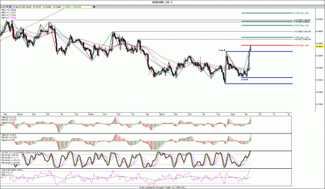The image size is (325, 189).
Task: Click the small green indicator square in toolbar
Action: pyautogui.click(x=2, y=7)
